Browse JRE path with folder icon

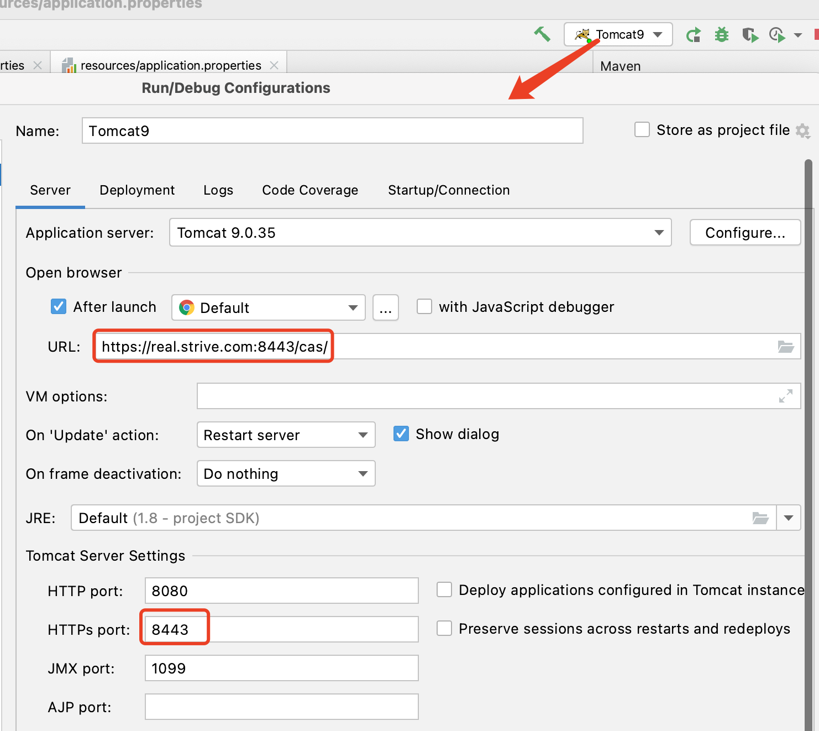[760, 518]
